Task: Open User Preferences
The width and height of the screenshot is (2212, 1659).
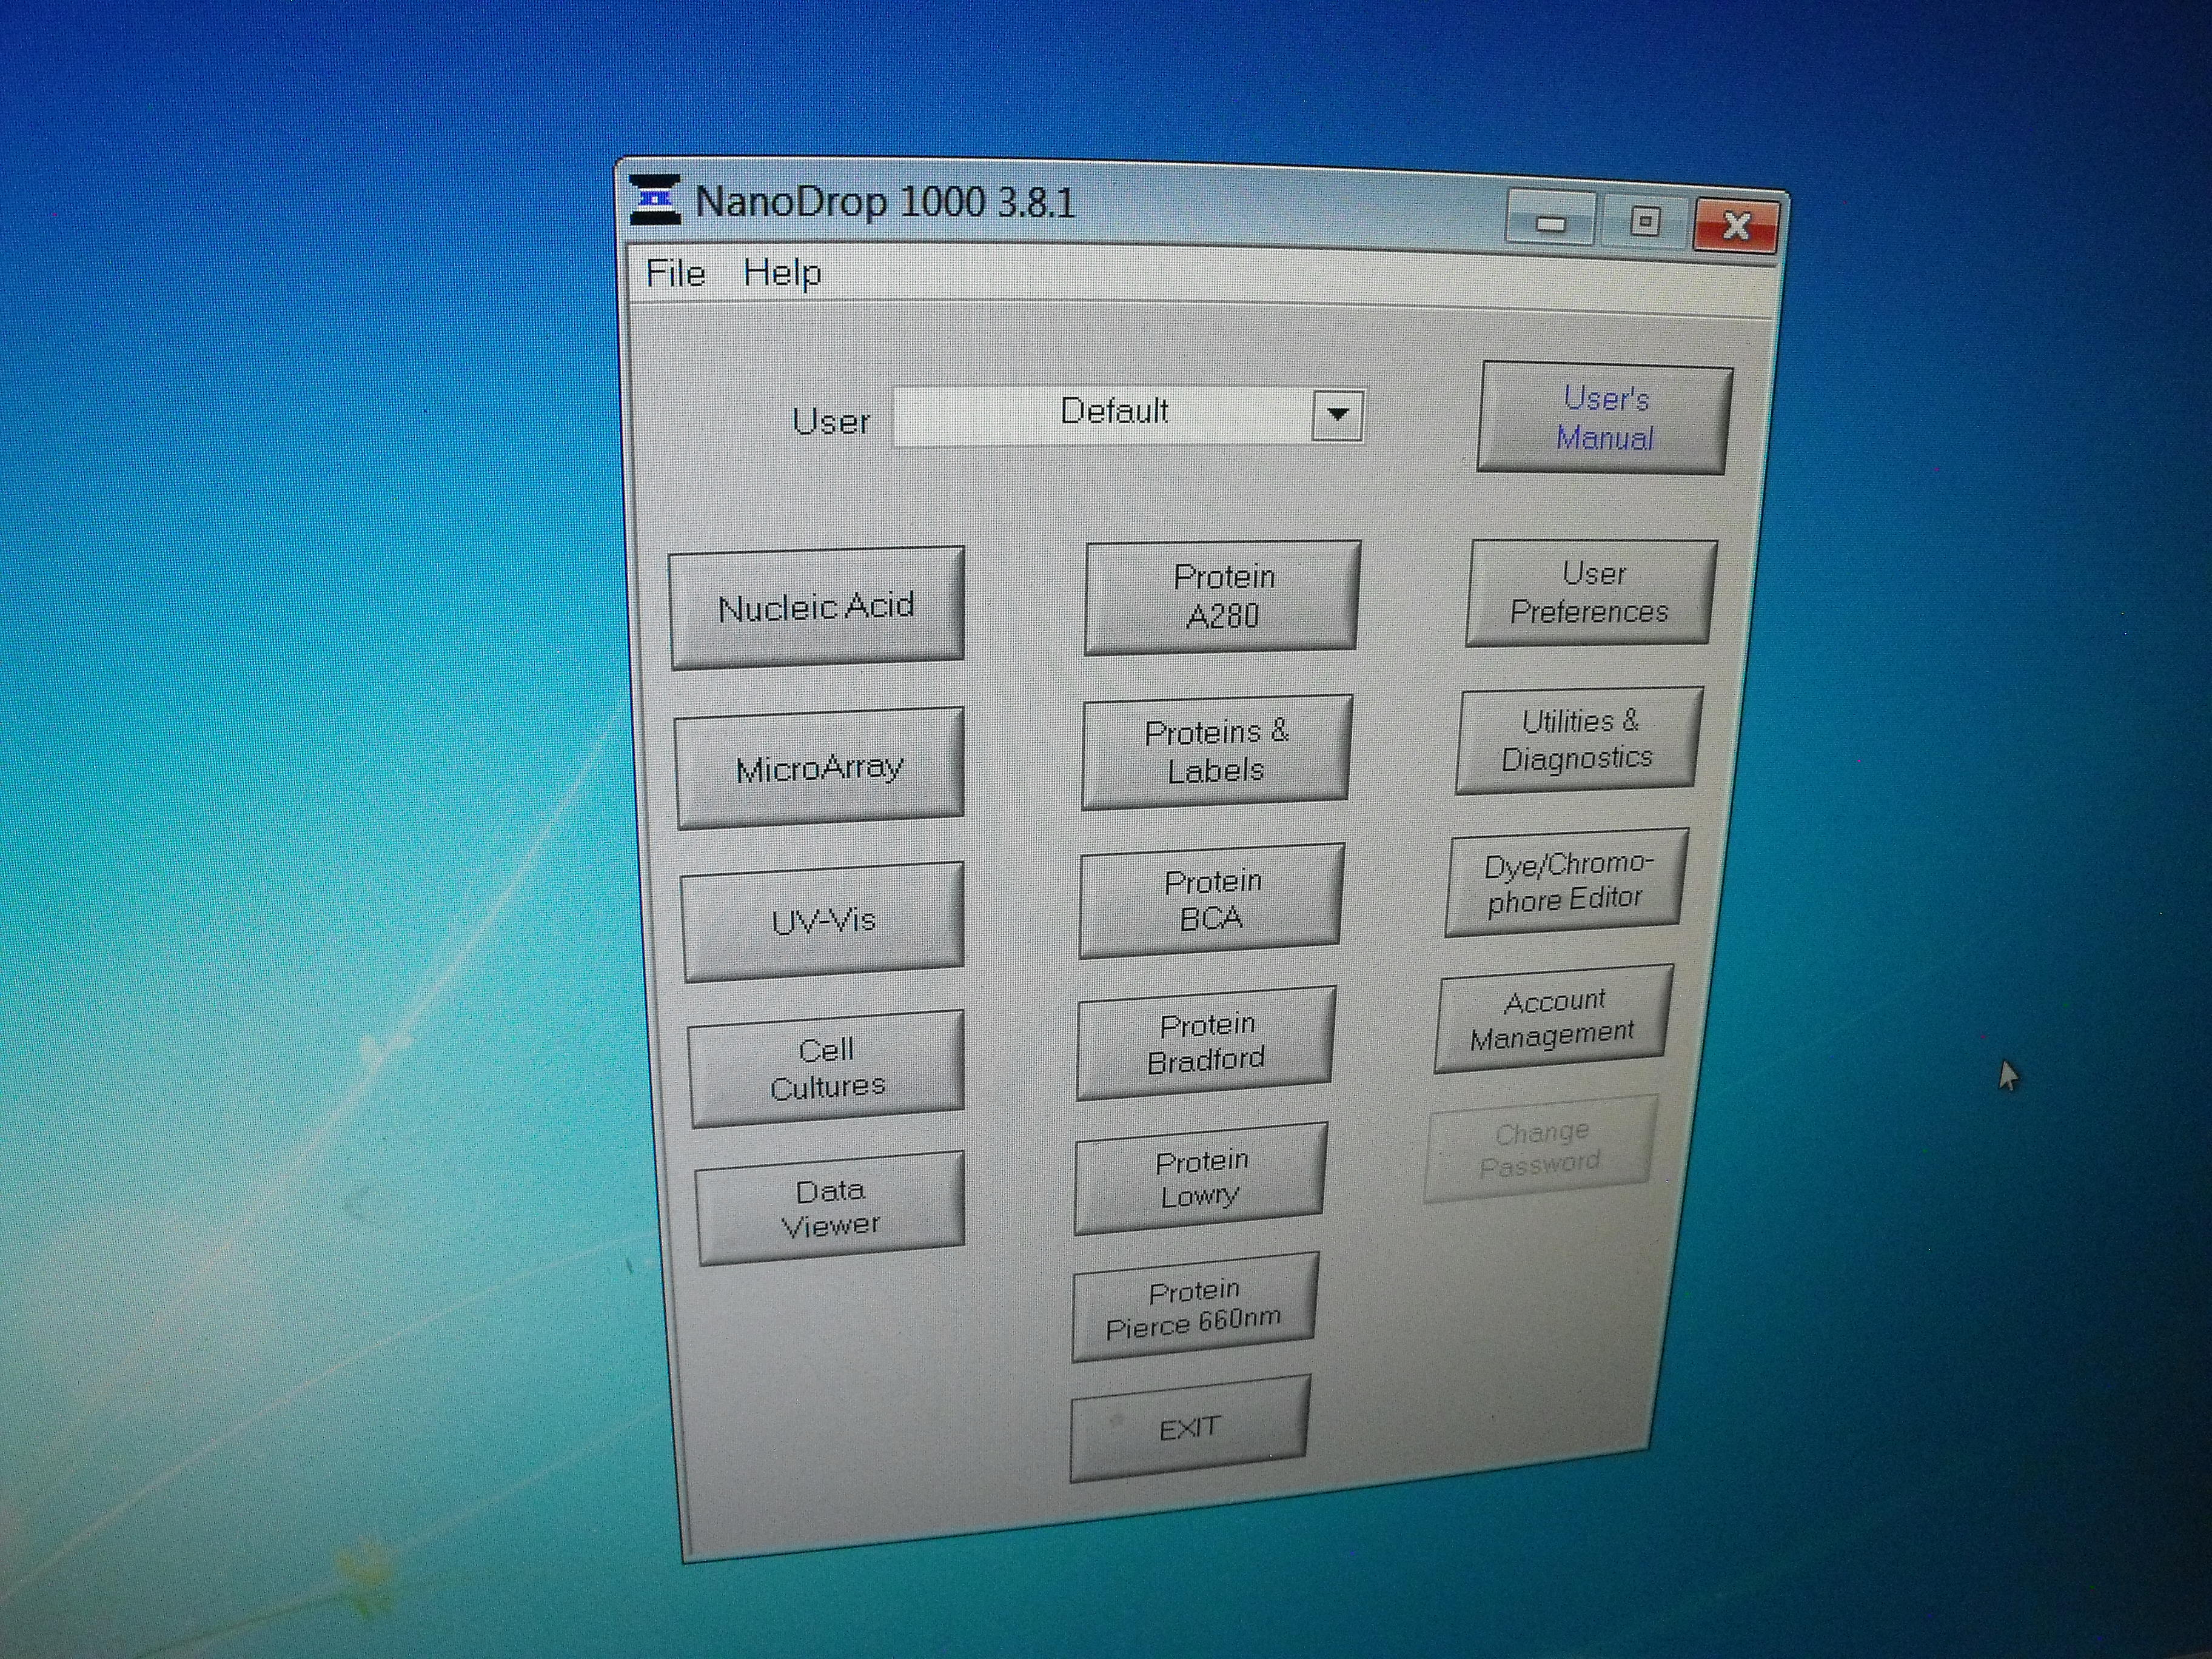Action: click(x=1590, y=593)
